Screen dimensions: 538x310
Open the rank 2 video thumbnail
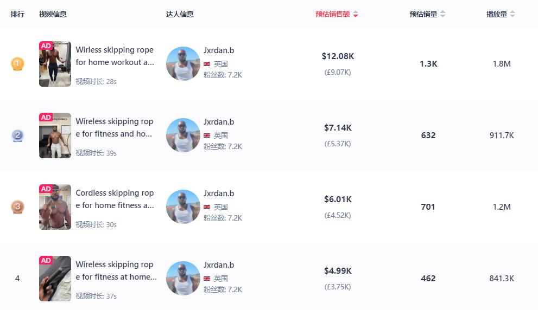pyautogui.click(x=55, y=135)
